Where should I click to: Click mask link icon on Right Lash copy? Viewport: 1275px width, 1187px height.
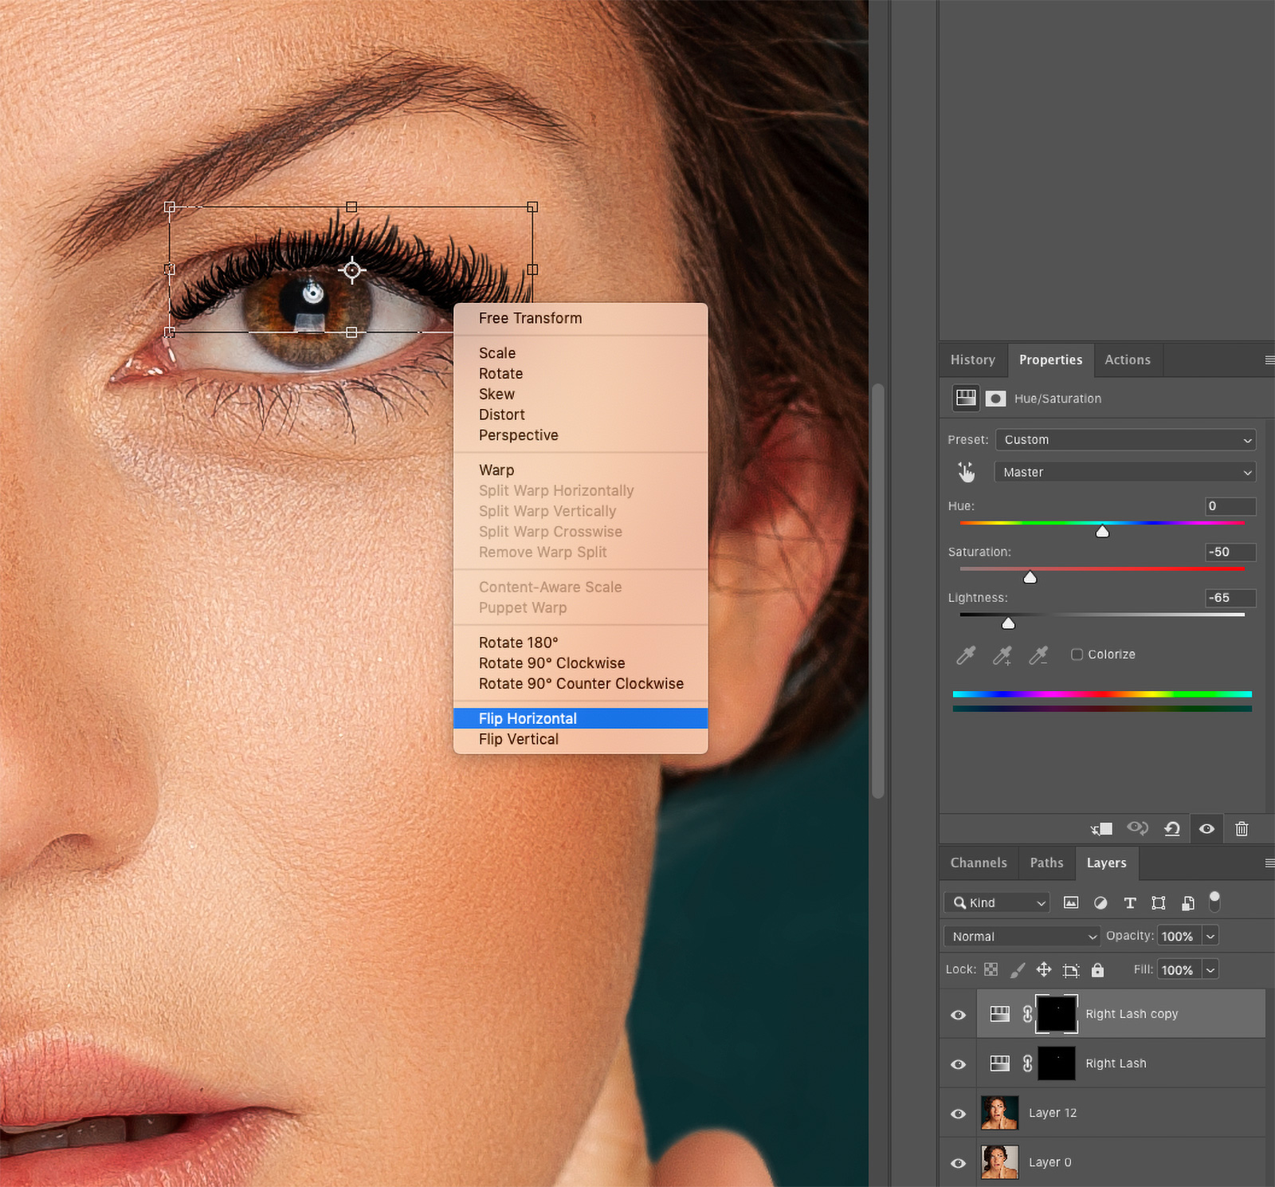tap(1028, 1014)
